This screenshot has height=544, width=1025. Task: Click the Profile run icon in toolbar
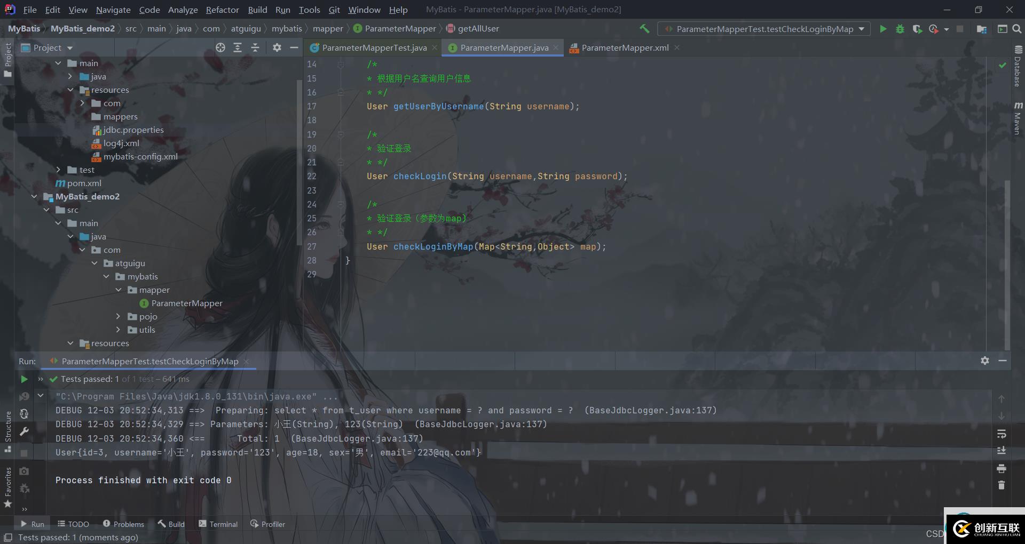coord(933,29)
